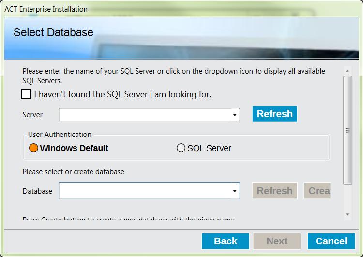Cancel the installation
Viewport: 363px width, 257px height.
pyautogui.click(x=331, y=241)
